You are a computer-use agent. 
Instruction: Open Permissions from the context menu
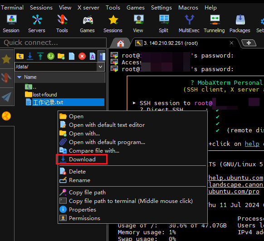pyautogui.click(x=132, y=218)
